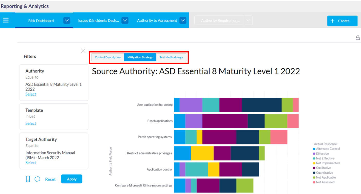This screenshot has width=361, height=194.
Task: Close the Filters panel with X
Action: pyautogui.click(x=83, y=51)
